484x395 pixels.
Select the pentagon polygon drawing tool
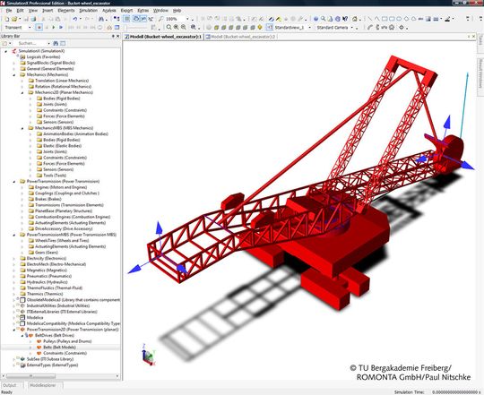pyautogui.click(x=413, y=19)
